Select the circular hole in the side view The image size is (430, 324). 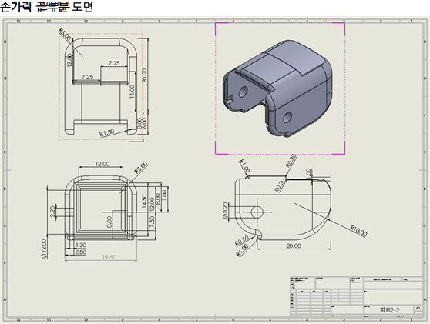[257, 212]
